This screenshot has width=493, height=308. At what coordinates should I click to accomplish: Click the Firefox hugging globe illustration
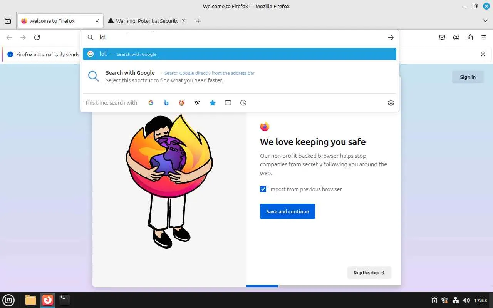[169, 181]
